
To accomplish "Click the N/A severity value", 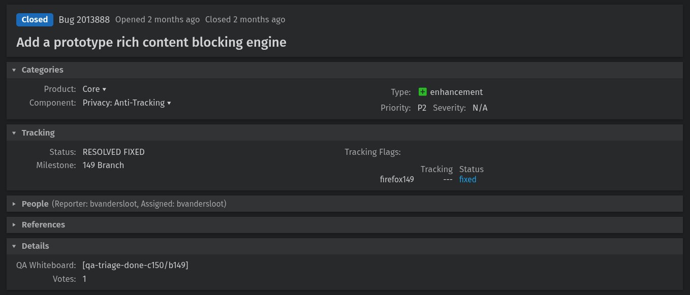I will (480, 108).
